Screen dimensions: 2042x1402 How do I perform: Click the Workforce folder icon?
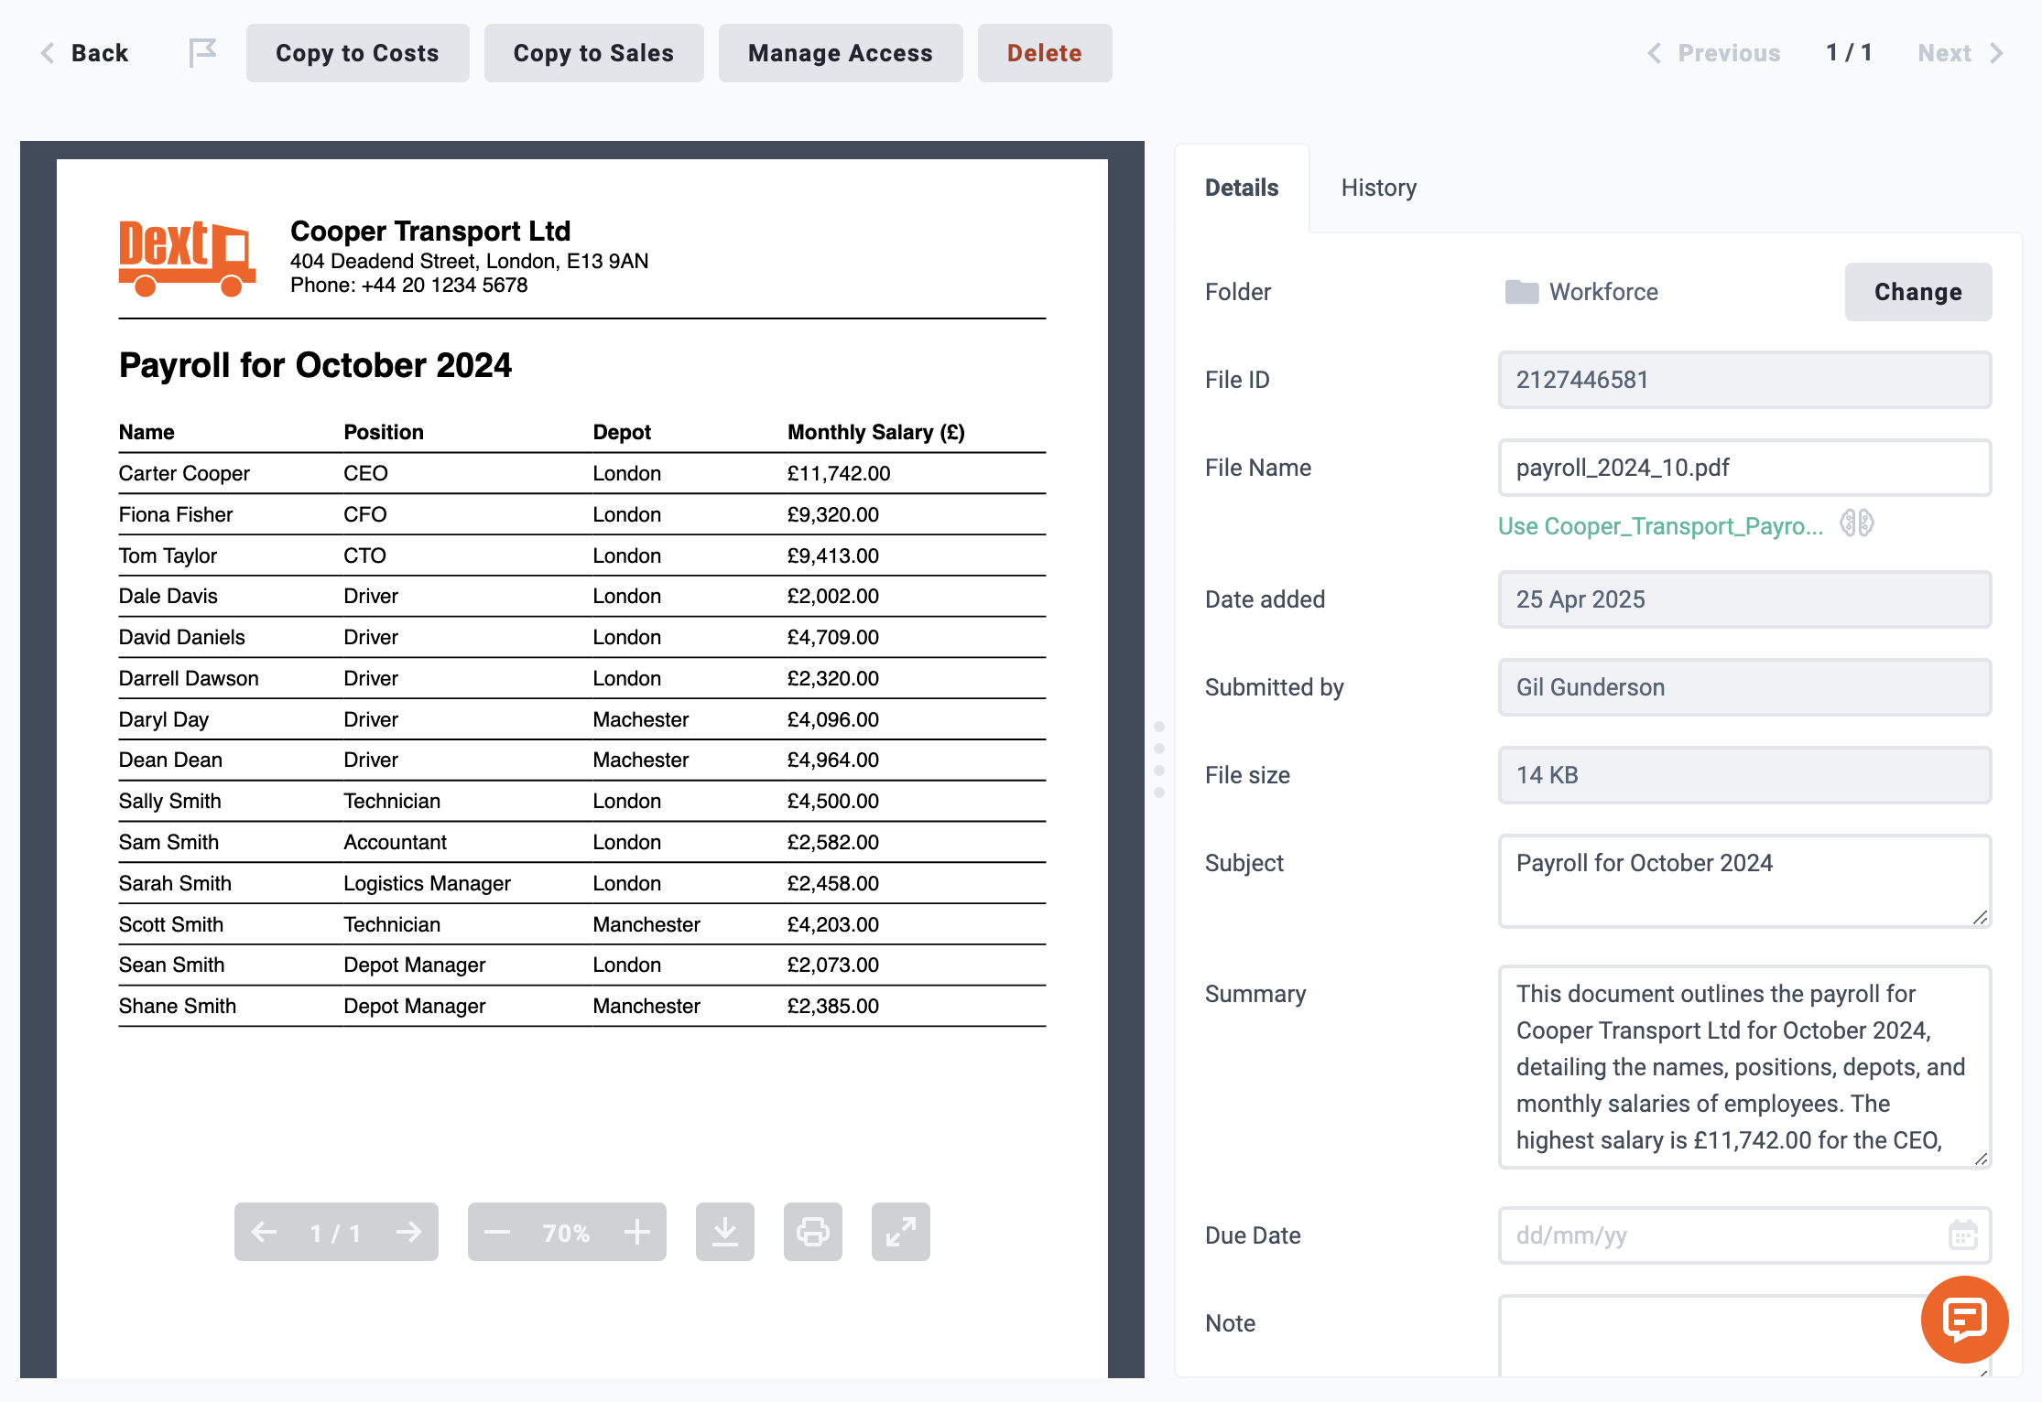(x=1522, y=292)
